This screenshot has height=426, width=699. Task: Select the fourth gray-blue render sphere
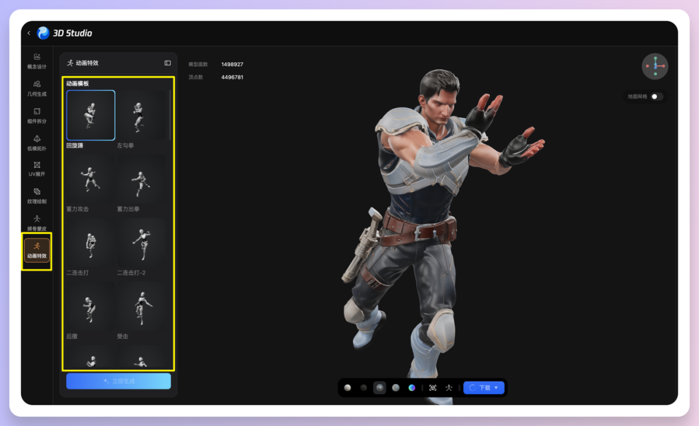click(395, 388)
